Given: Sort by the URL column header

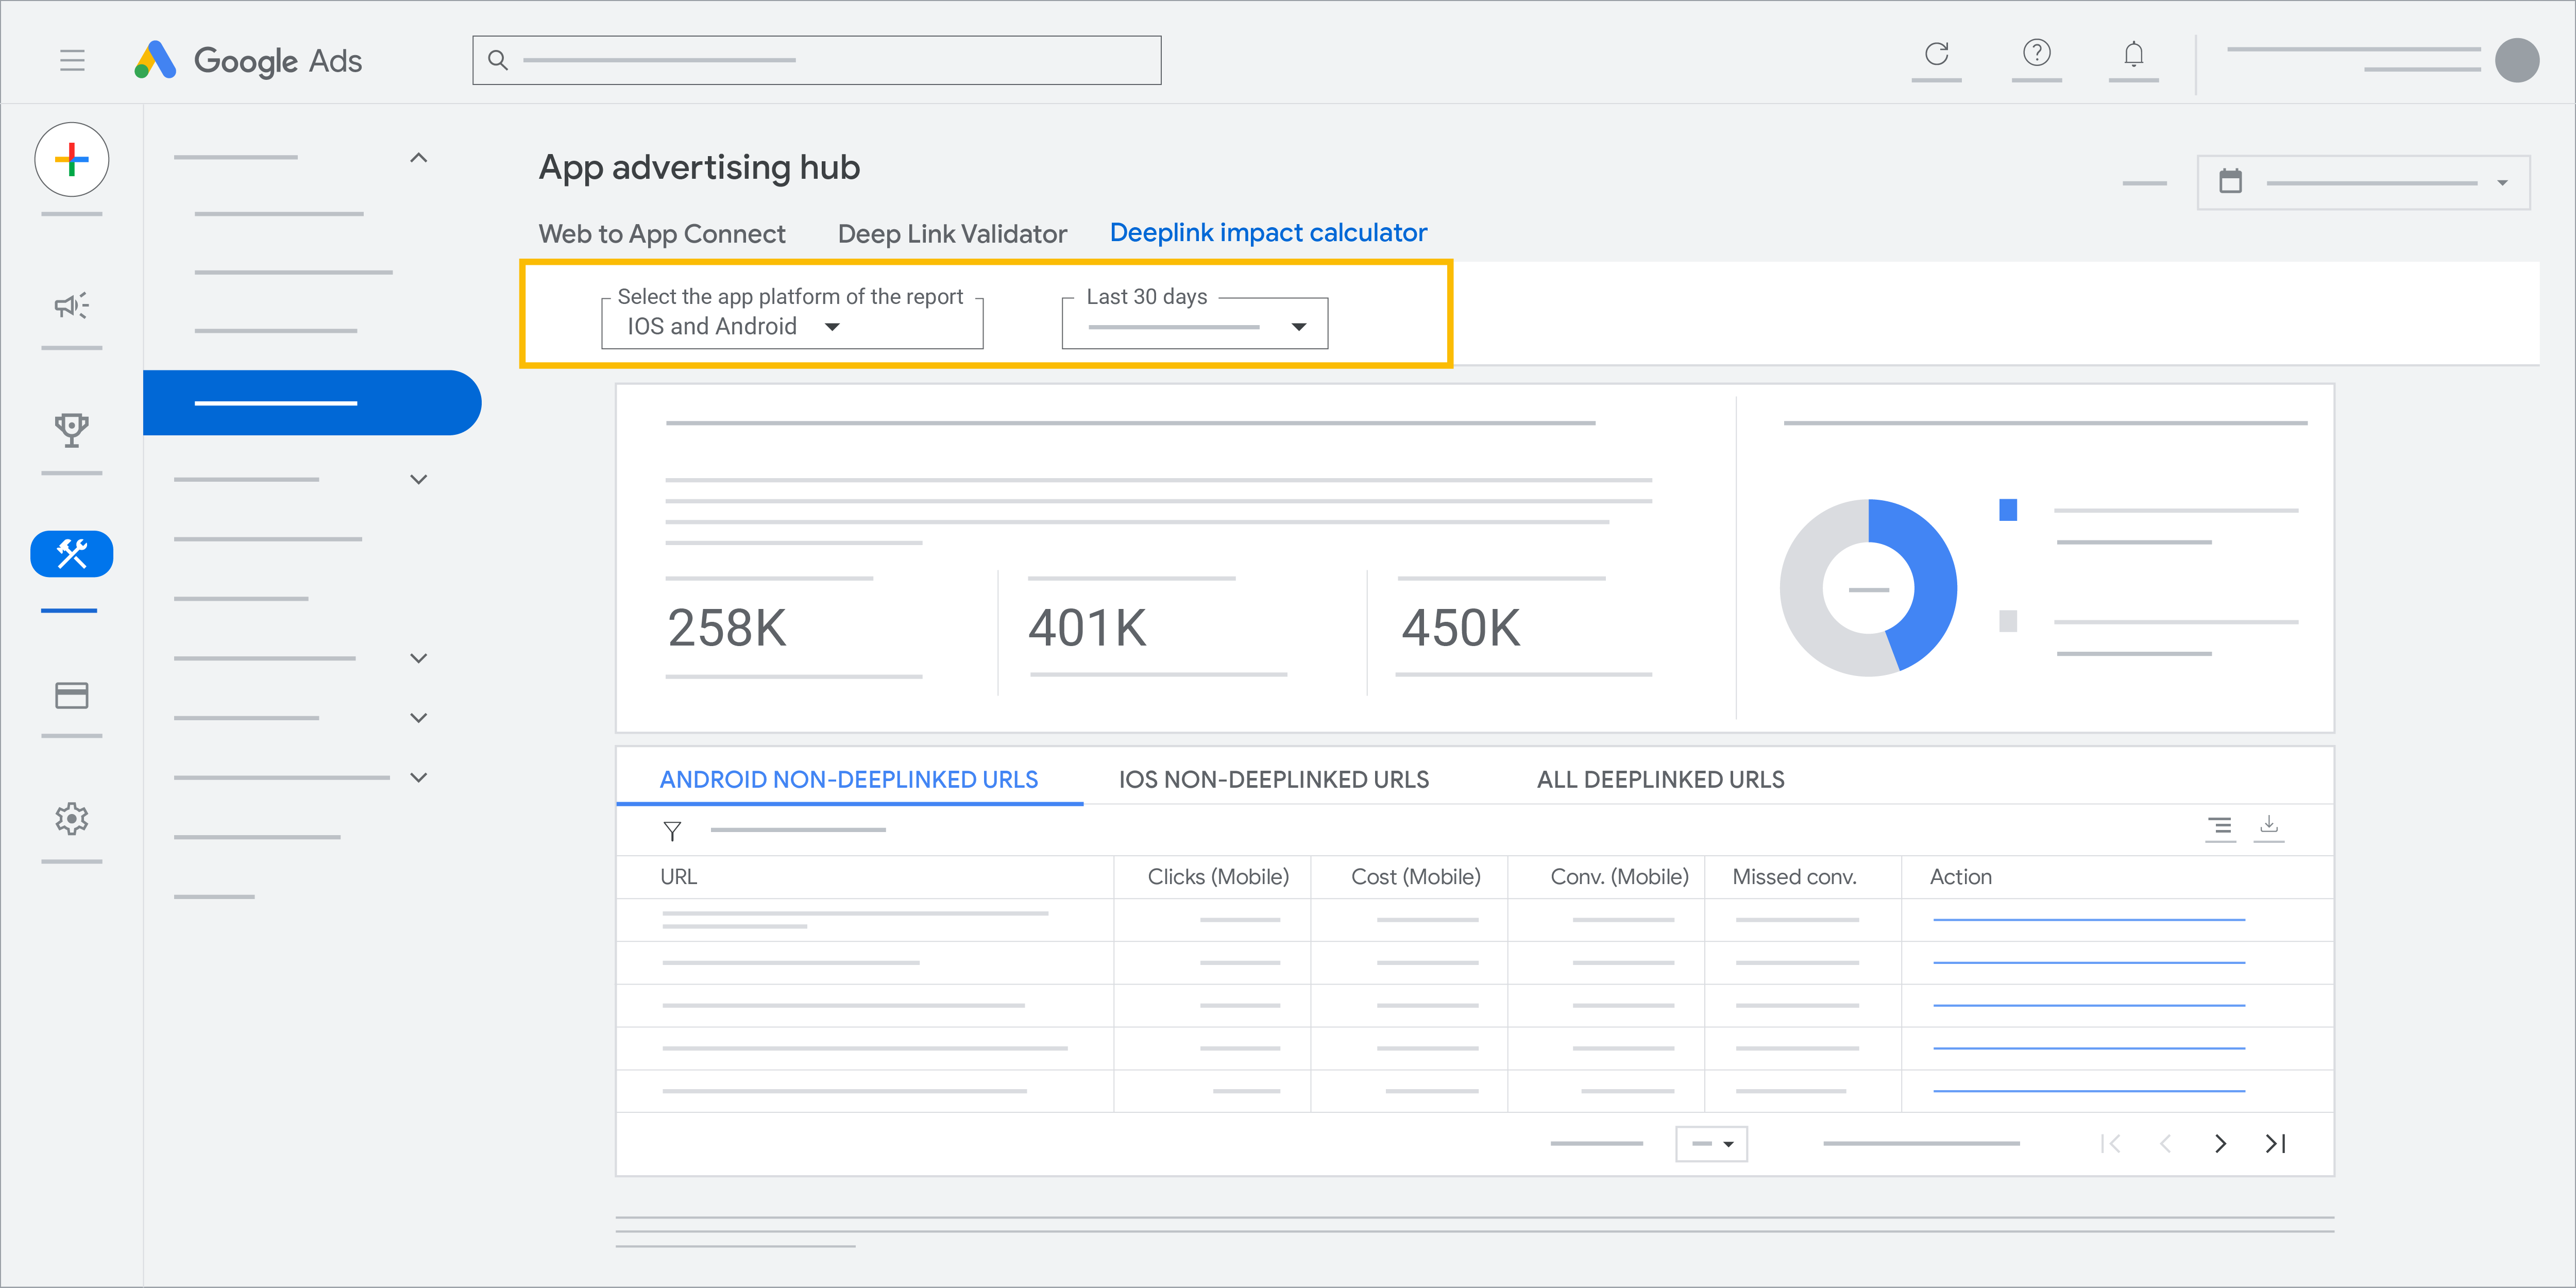Looking at the screenshot, I should click(678, 877).
